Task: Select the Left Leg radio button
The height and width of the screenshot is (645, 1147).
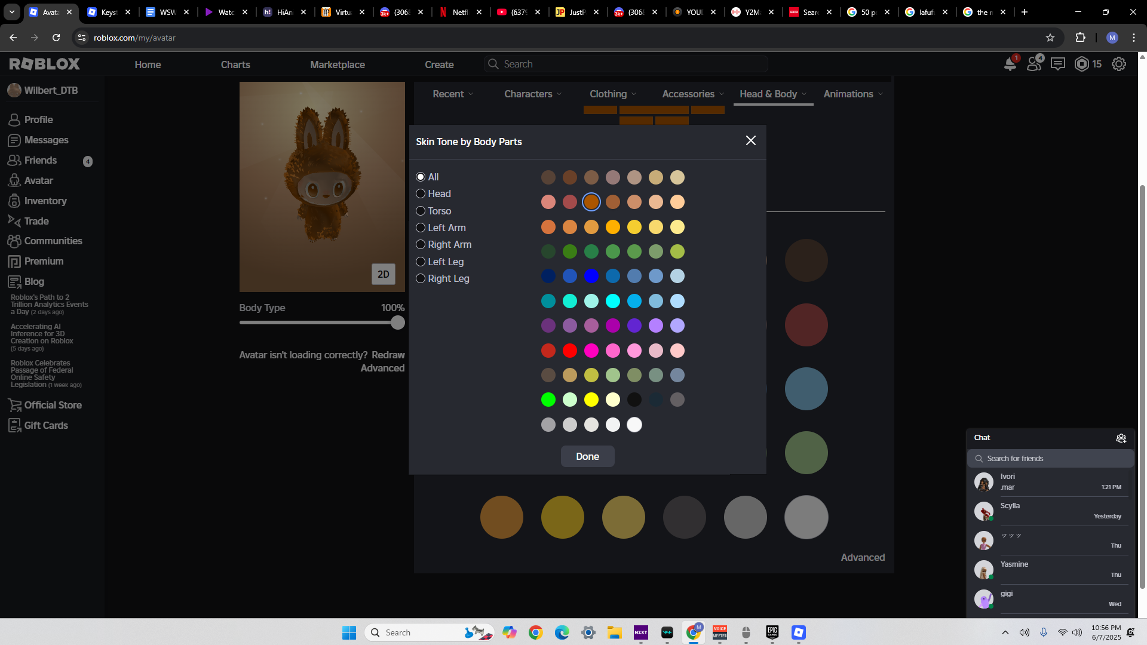Action: coord(421,262)
